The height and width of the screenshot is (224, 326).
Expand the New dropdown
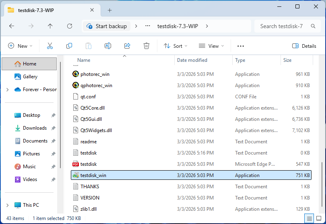(x=20, y=46)
